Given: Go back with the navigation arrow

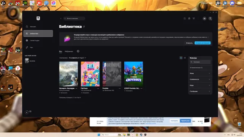Looking at the screenshot, I should [61, 19].
